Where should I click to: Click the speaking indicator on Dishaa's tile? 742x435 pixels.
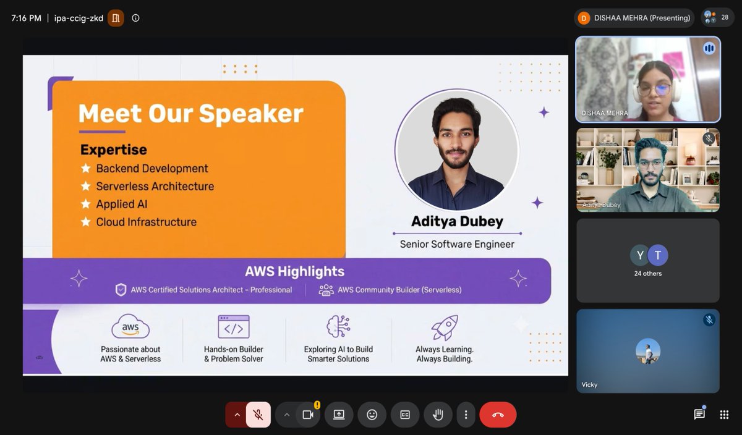click(709, 48)
